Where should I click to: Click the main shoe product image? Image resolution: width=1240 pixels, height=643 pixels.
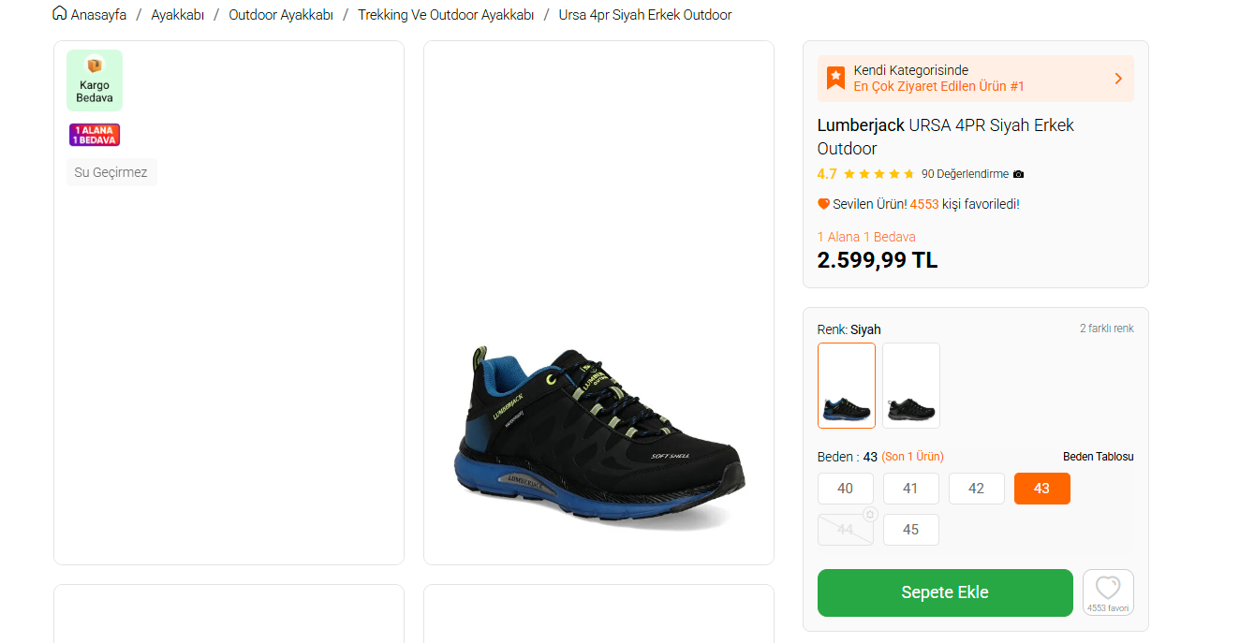pos(599,431)
